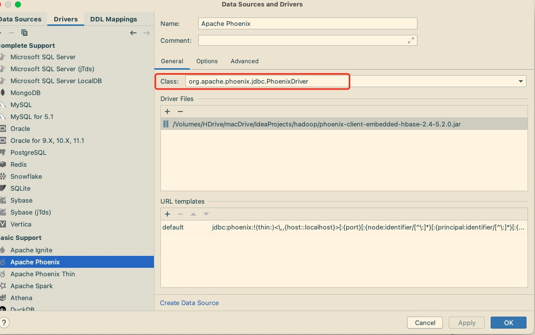The width and height of the screenshot is (535, 335).
Task: Click the Name input field
Action: [307, 23]
